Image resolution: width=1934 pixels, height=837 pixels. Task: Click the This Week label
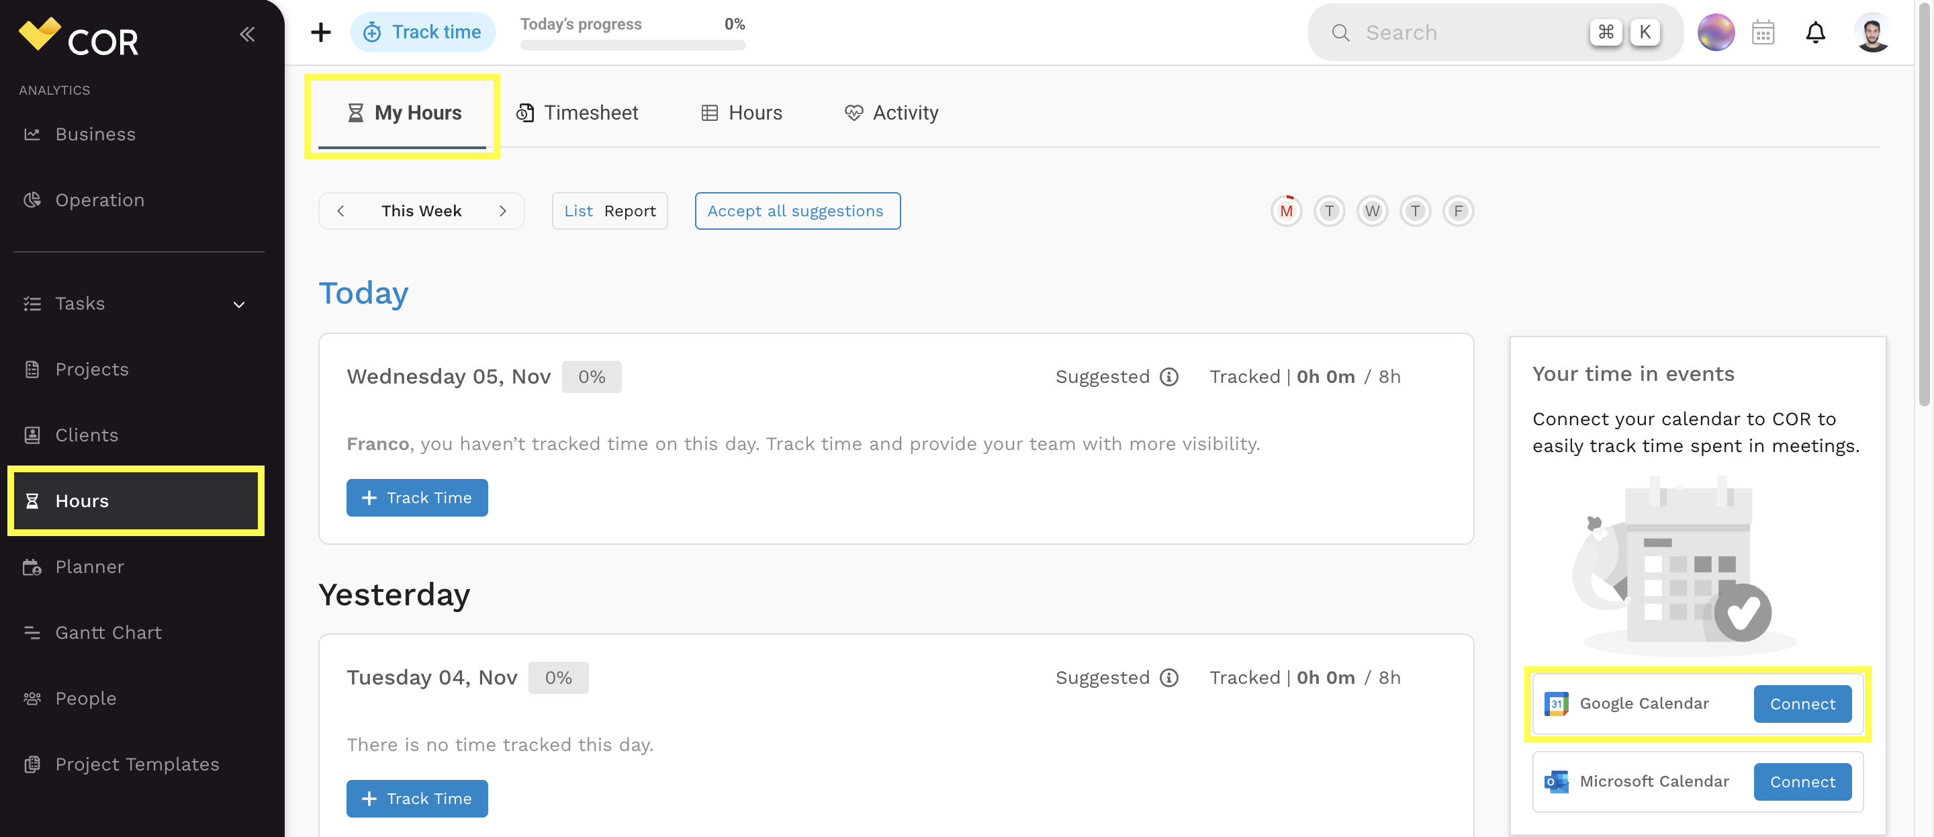[x=421, y=211]
